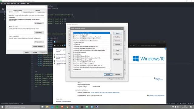Click the up arrow in the Sistema window toolbar
Screen dimensions: 194x109
tap(62, 45)
